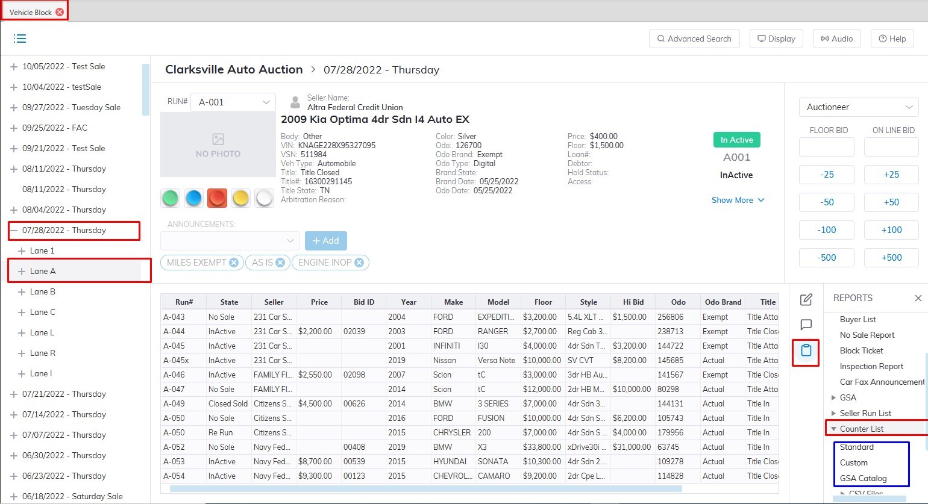
Task: Open the RUN# A-001 dropdown
Action: (x=233, y=102)
